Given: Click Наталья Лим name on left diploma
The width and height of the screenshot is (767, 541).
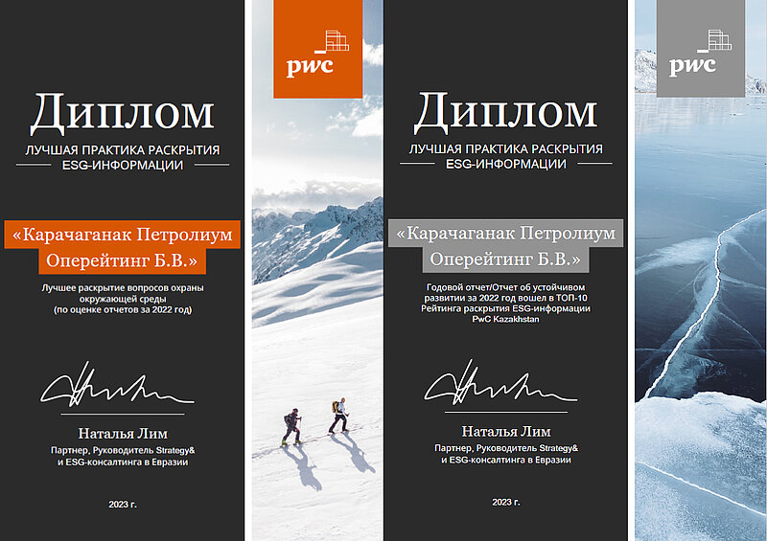Looking at the screenshot, I should point(123,434).
